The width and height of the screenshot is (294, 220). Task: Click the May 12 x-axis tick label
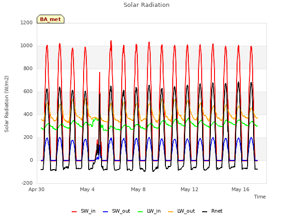coord(189,189)
